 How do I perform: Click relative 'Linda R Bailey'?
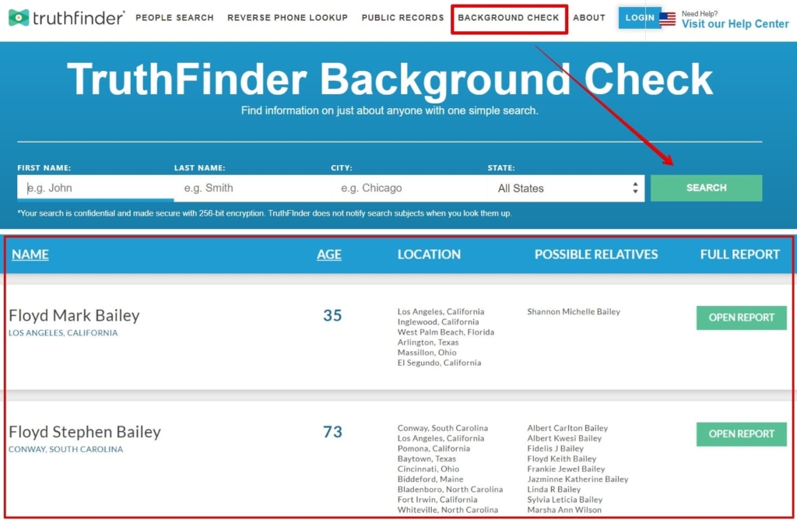[553, 489]
